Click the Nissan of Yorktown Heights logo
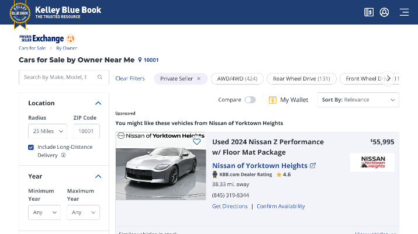418x234 pixels. (x=372, y=162)
